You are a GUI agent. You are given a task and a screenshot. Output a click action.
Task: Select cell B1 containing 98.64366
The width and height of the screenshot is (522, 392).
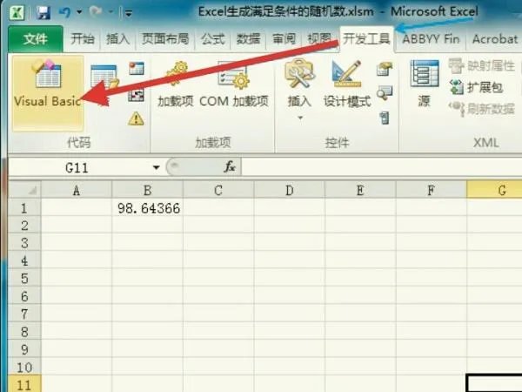[148, 208]
